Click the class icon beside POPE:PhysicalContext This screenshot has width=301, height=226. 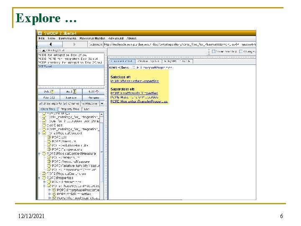pyautogui.click(x=44, y=133)
